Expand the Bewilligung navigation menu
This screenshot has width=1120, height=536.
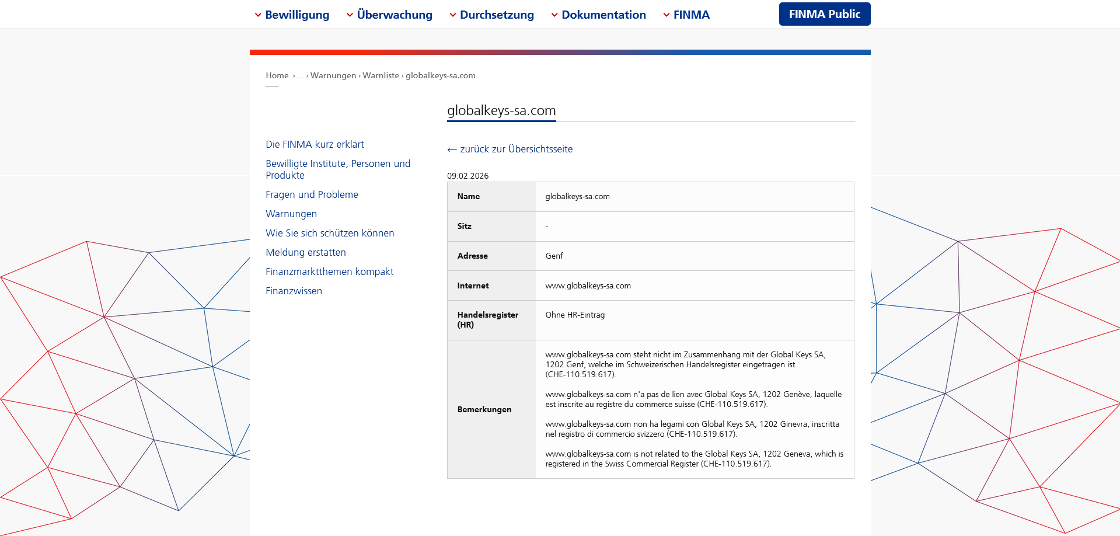292,15
